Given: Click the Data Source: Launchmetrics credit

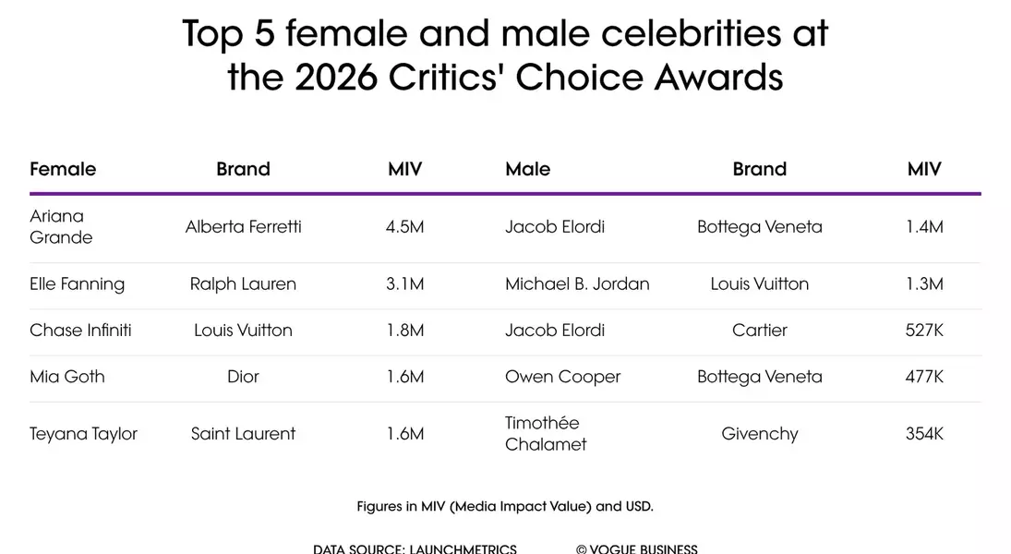Looking at the screenshot, I should [415, 548].
